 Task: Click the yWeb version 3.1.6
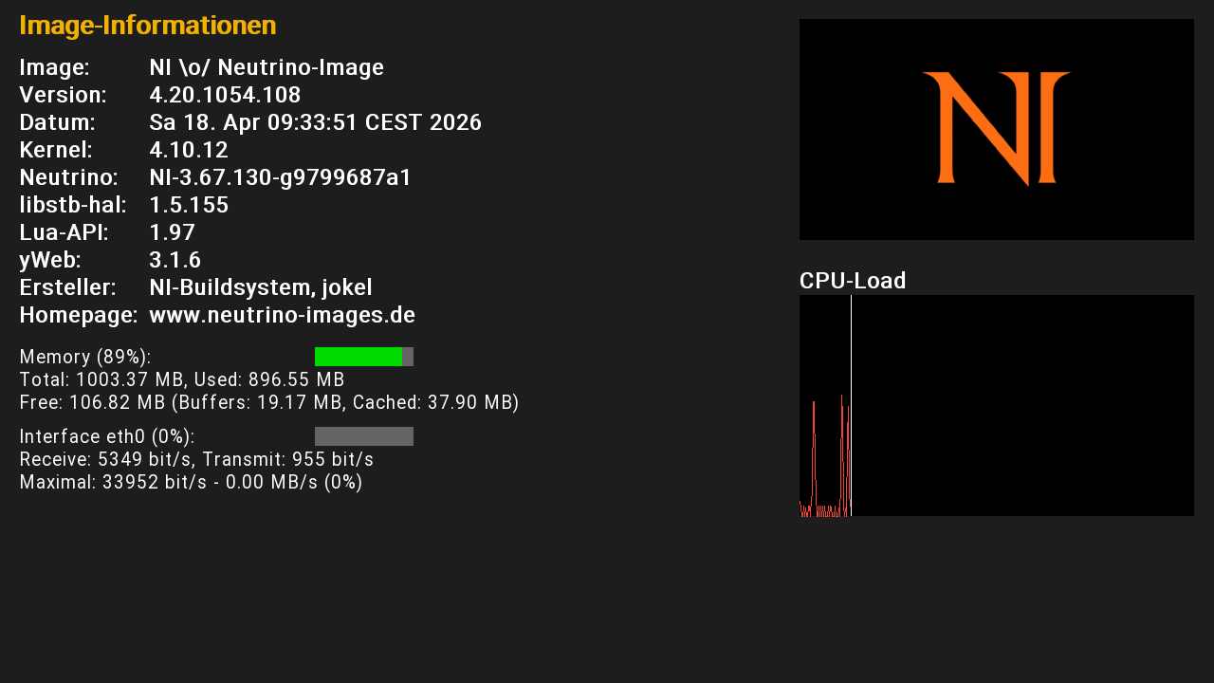[x=175, y=260]
